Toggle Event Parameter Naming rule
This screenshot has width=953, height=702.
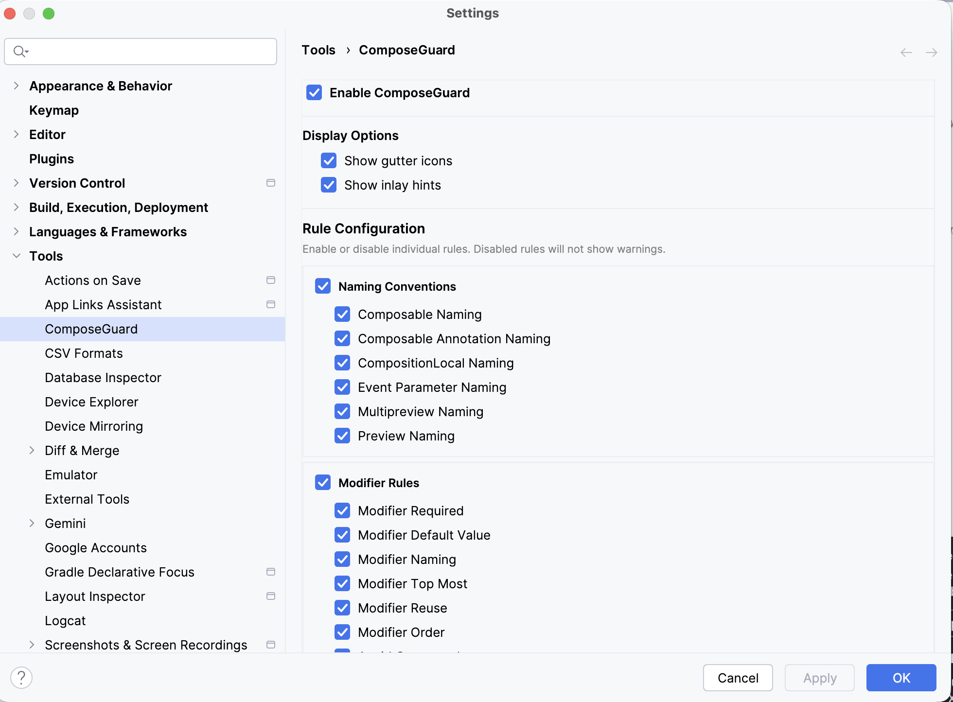[342, 387]
